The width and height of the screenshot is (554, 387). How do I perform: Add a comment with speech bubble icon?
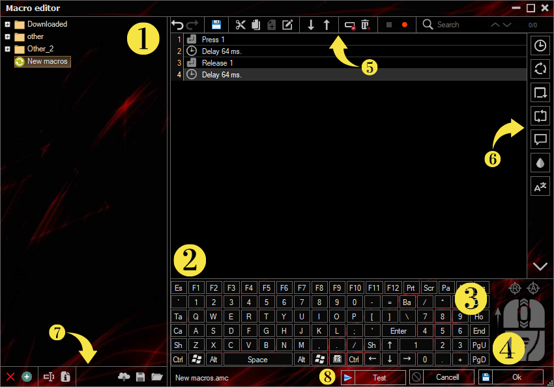(x=540, y=139)
